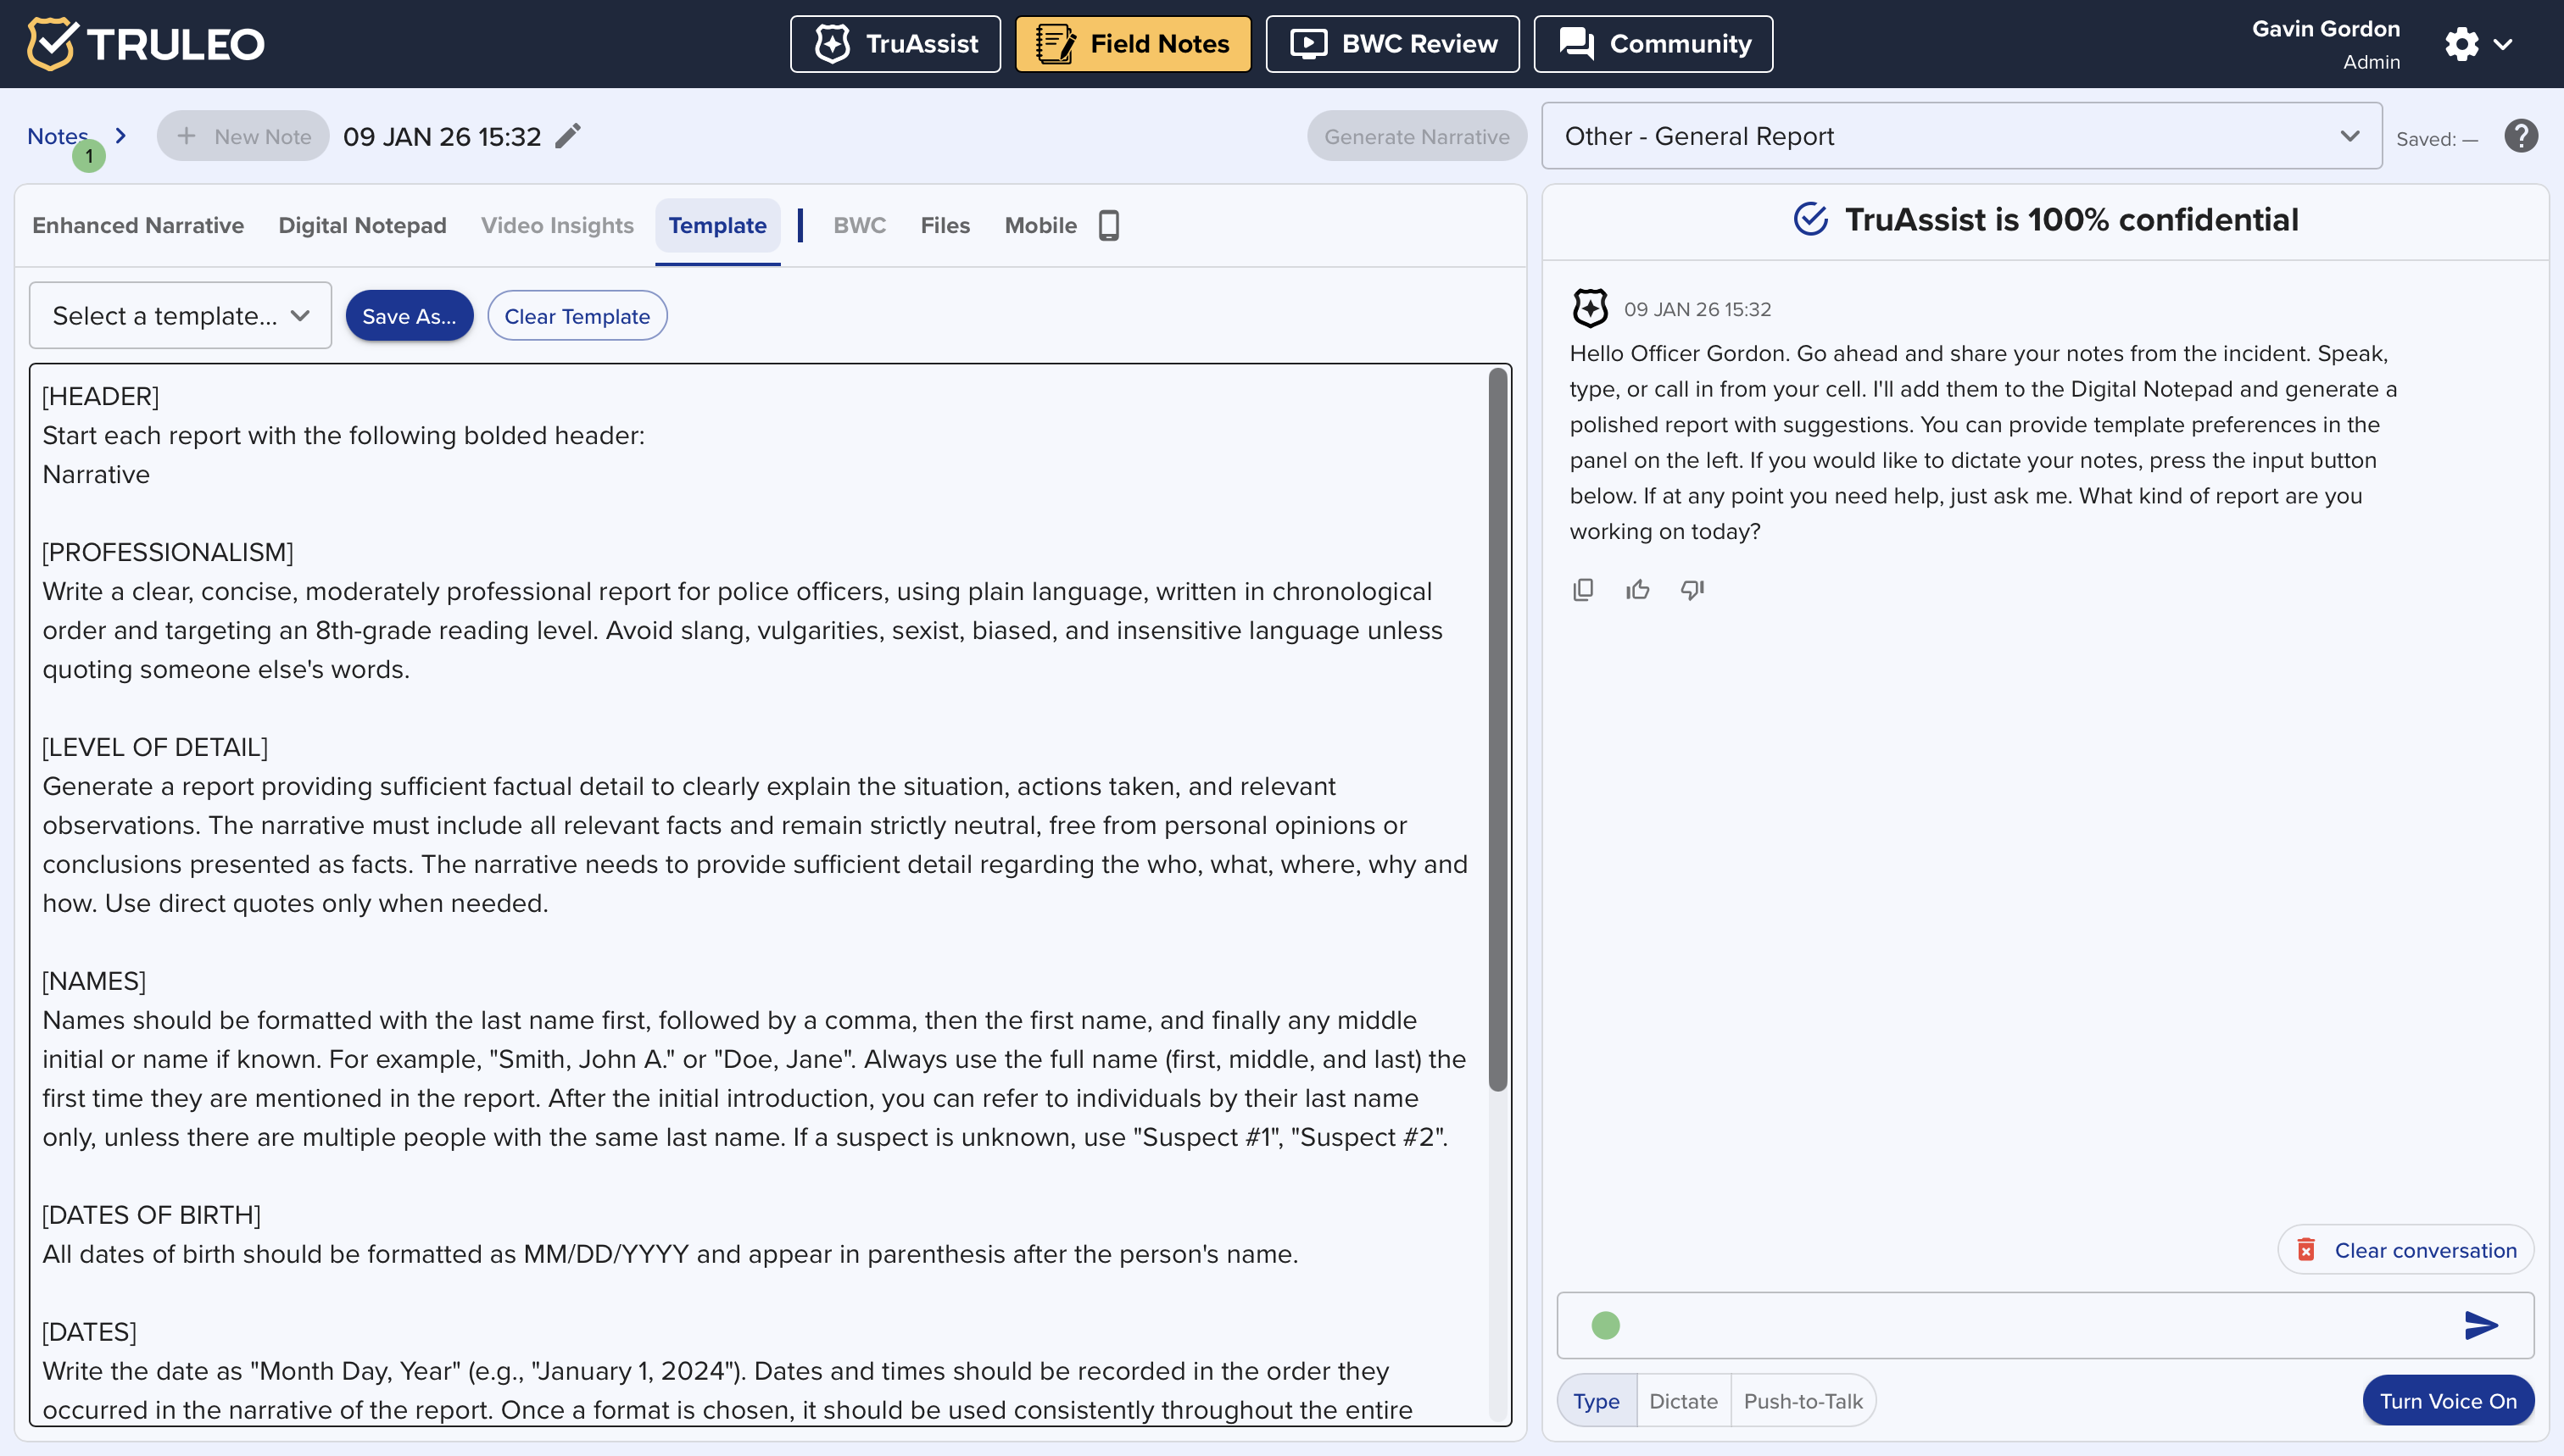Click the Clear Template button
This screenshot has height=1456, width=2564.
(x=577, y=316)
